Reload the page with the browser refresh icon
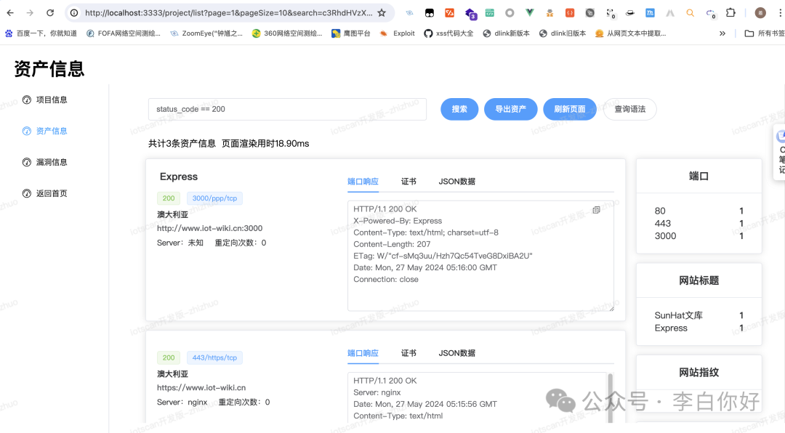Image resolution: width=785 pixels, height=433 pixels. pos(49,12)
